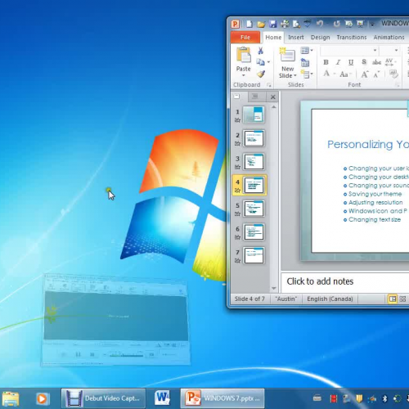
Task: Play animations star beside slide 1
Action: coord(237,120)
